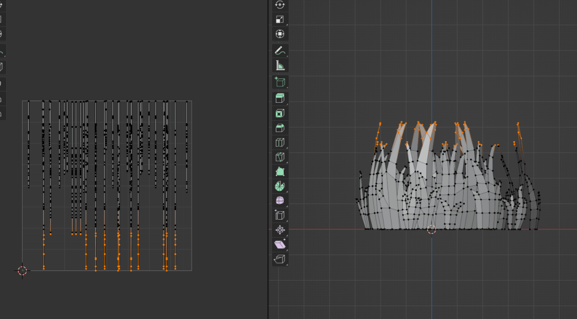Select the Shrink/Fatten tool

point(280,230)
